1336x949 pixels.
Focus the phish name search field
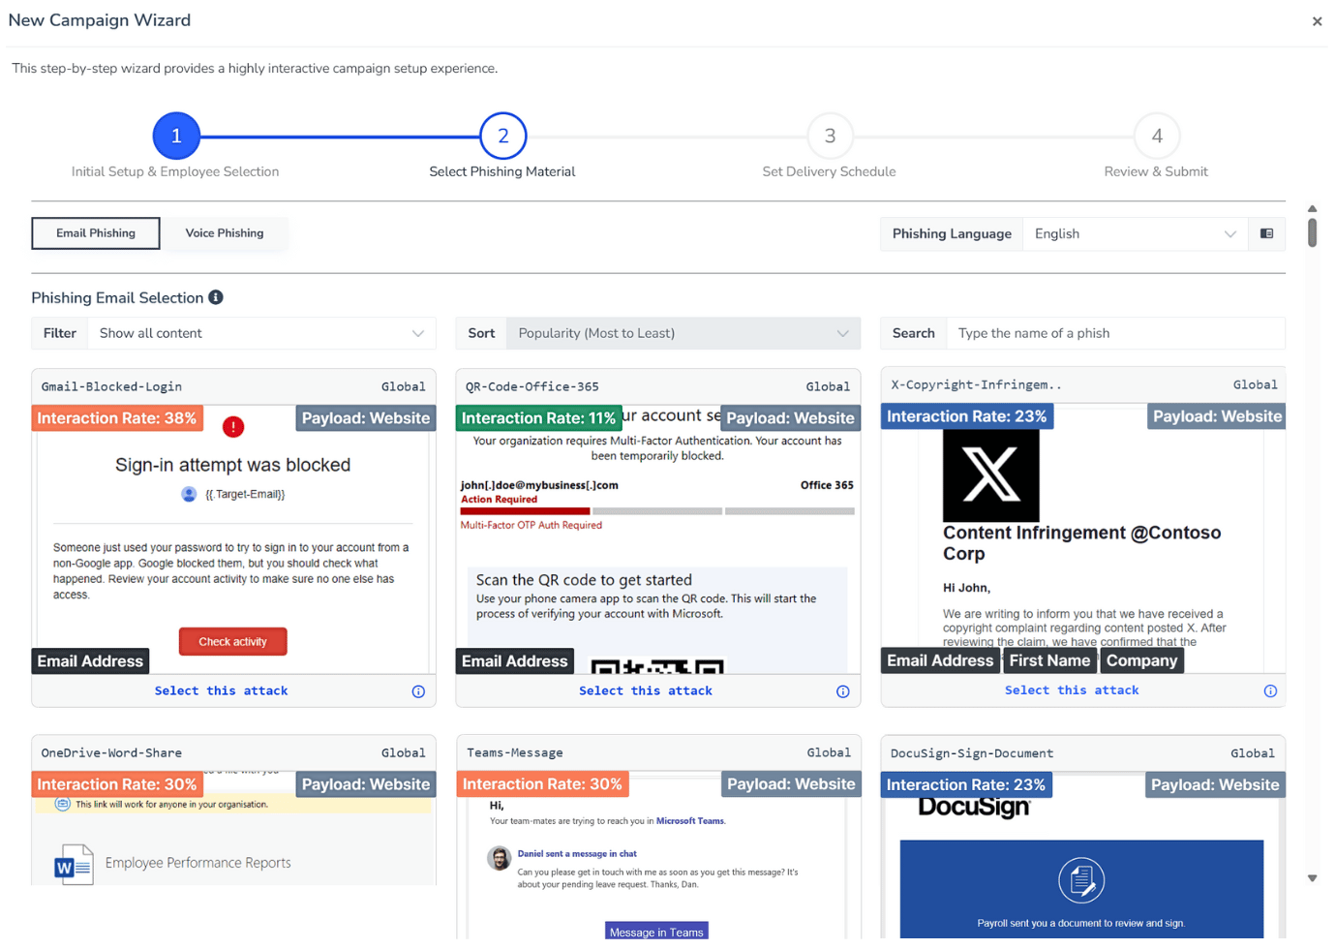(1115, 333)
